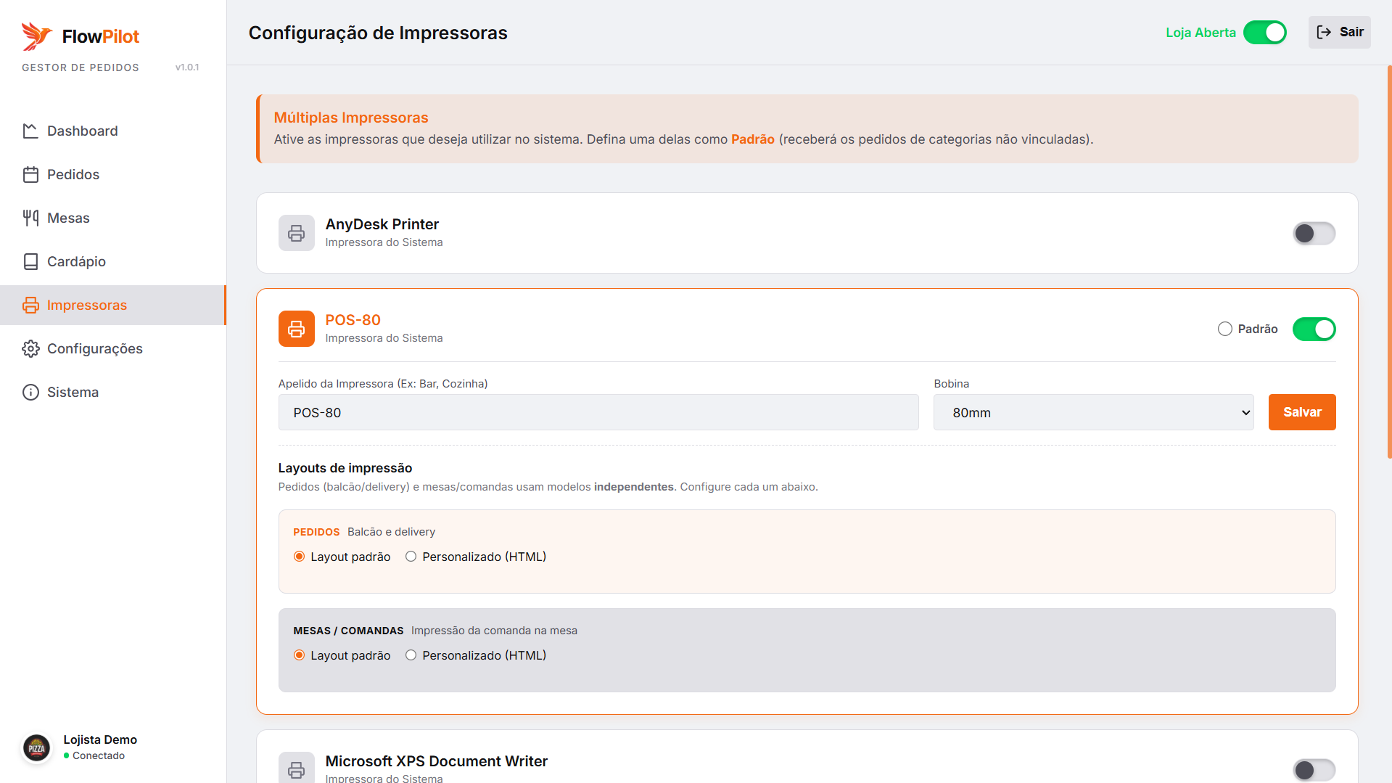Open the Bobina 80mm dropdown
The image size is (1392, 783).
tap(1093, 412)
